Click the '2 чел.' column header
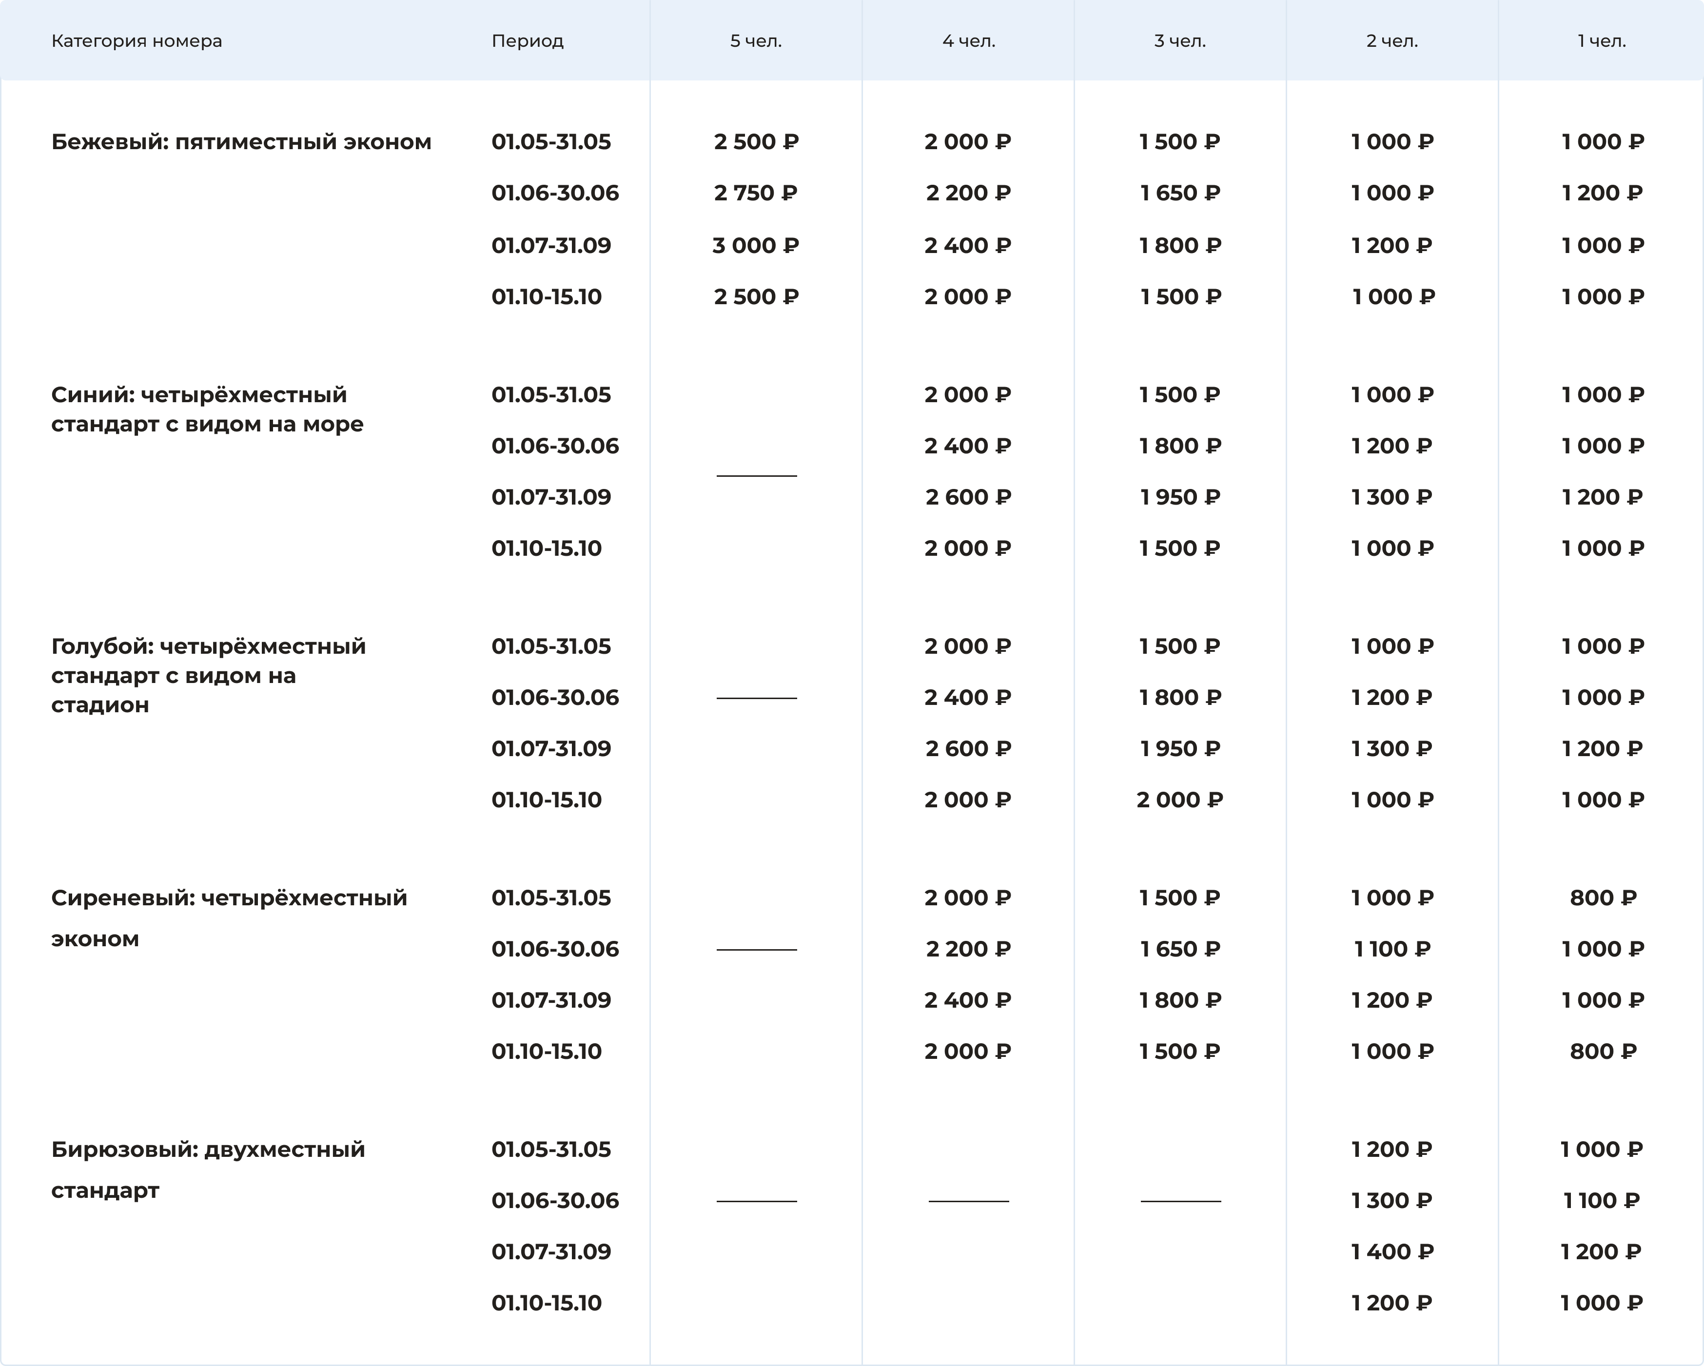The image size is (1704, 1366). (1392, 41)
